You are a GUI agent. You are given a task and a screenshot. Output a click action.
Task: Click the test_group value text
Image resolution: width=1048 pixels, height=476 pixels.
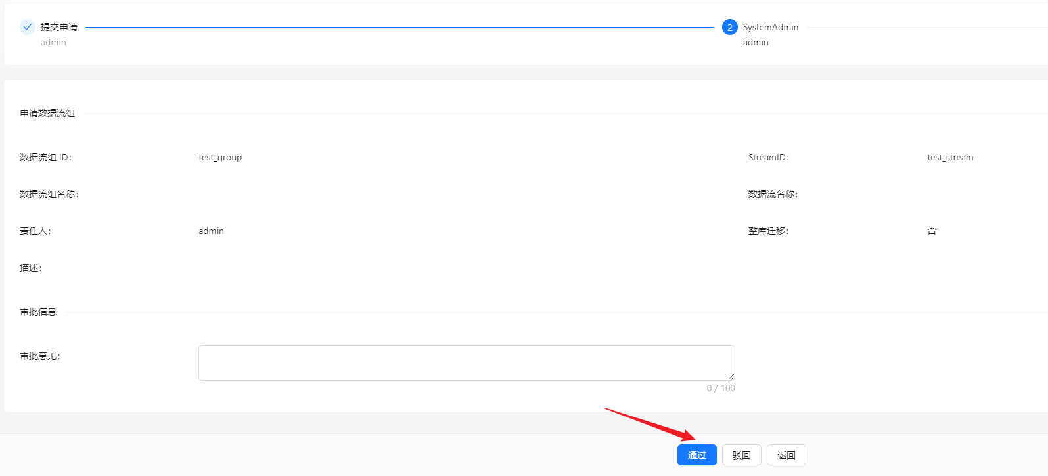tap(220, 157)
